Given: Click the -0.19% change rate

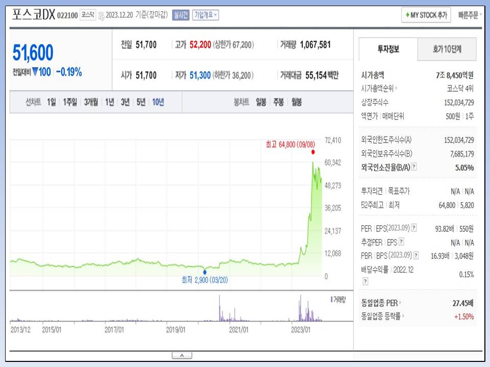Looking at the screenshot, I should click(x=69, y=72).
